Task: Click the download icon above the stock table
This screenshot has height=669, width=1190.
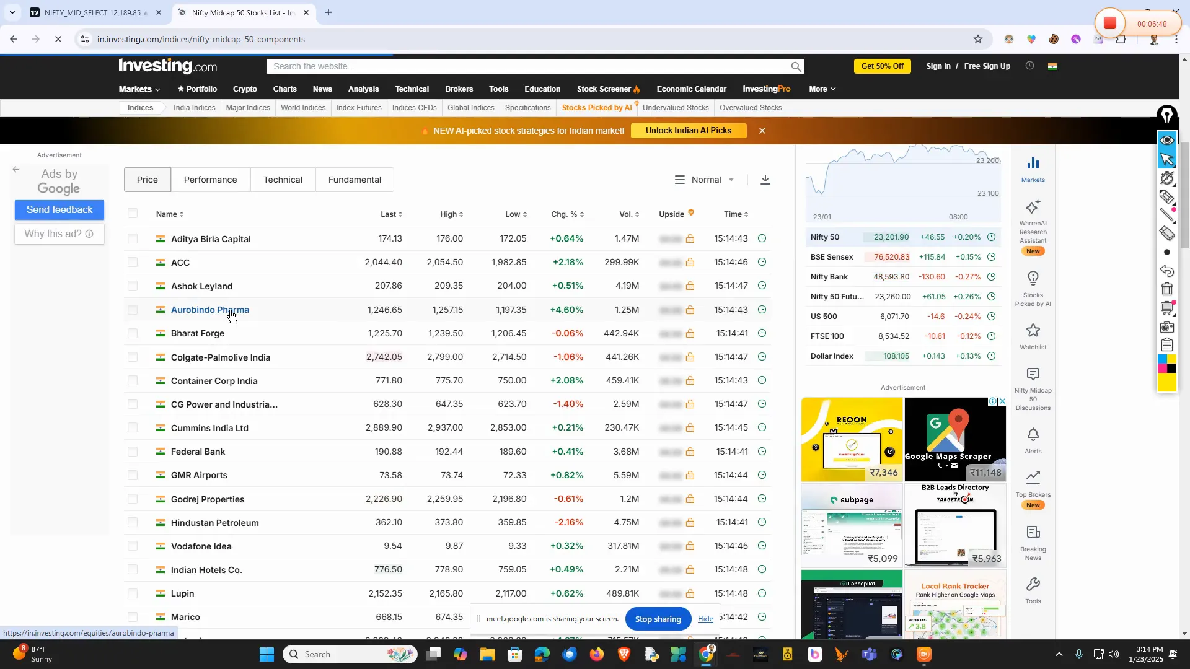Action: click(765, 180)
